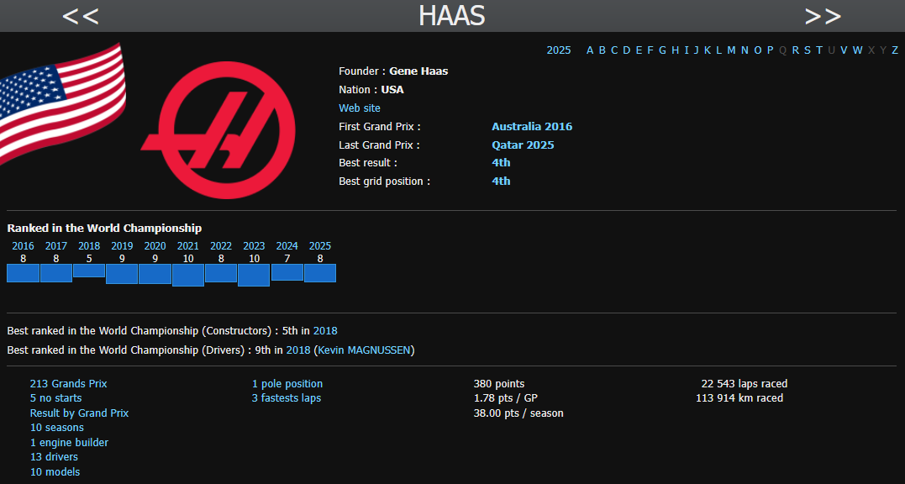Click the 22 543 laps raced text
The width and height of the screenshot is (905, 484).
coord(744,384)
